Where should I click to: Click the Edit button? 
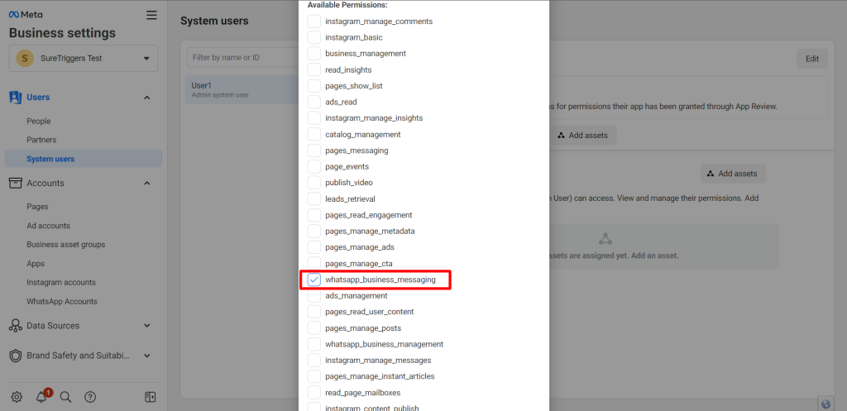point(811,59)
